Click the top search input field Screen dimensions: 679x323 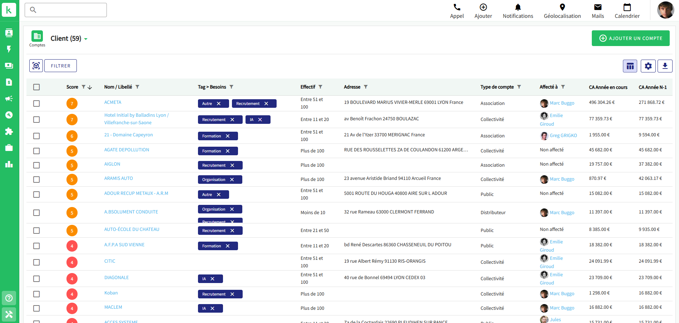coord(66,10)
